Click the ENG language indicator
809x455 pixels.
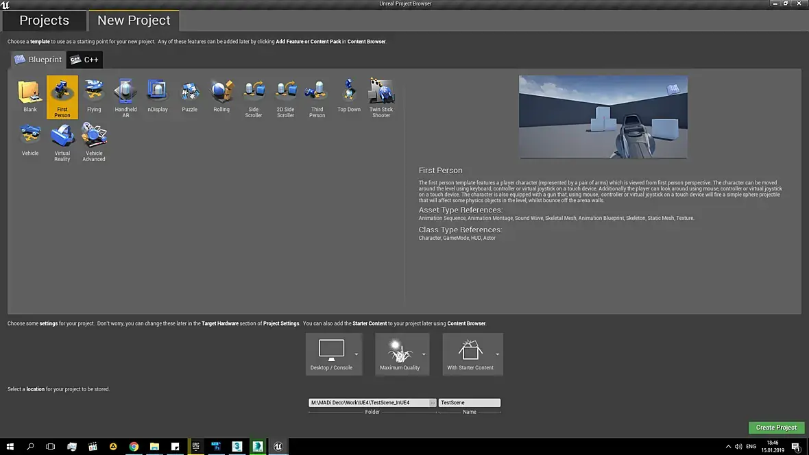pyautogui.click(x=751, y=446)
